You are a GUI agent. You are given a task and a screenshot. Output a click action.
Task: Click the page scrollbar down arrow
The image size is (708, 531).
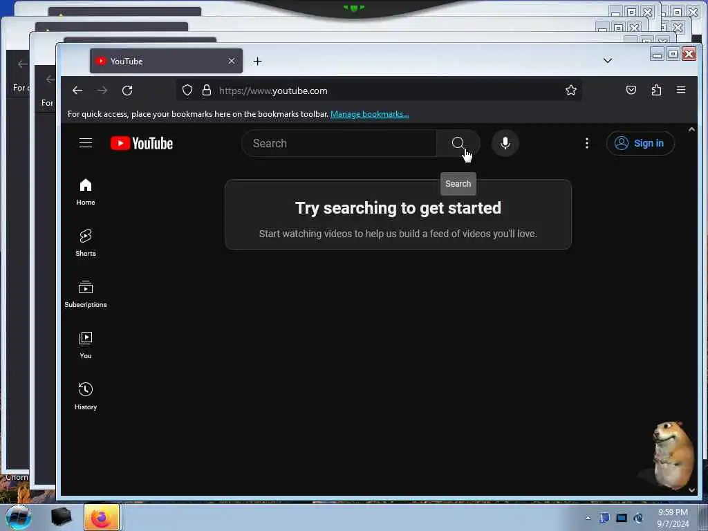pyautogui.click(x=691, y=490)
